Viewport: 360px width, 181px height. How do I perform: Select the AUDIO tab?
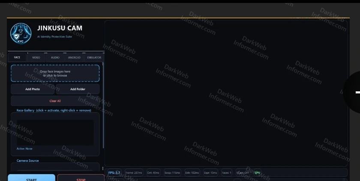point(55,57)
